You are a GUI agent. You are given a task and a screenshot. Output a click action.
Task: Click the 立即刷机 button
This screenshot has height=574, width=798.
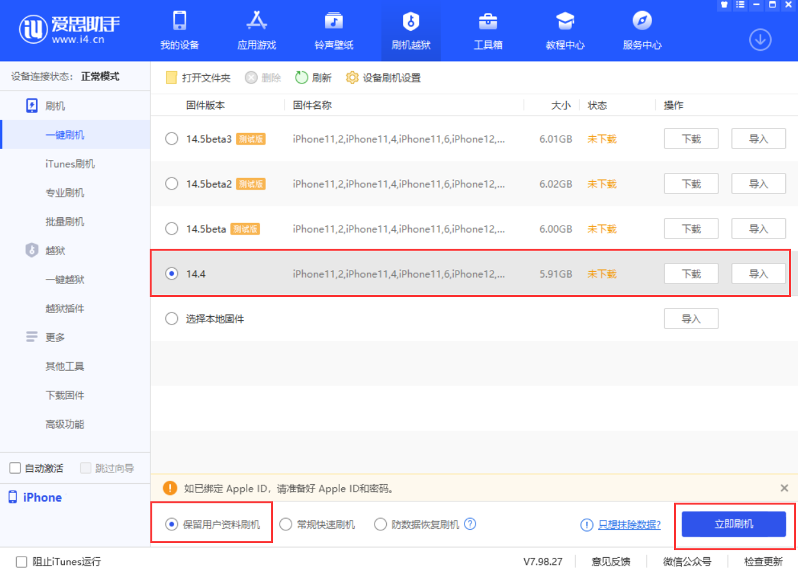pyautogui.click(x=734, y=525)
